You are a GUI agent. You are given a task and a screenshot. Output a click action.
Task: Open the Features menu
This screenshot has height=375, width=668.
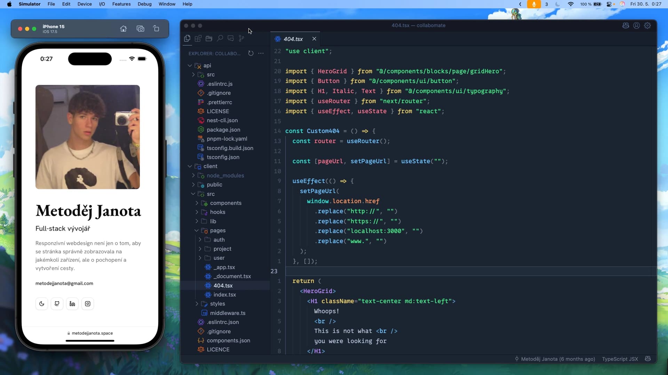point(121,4)
